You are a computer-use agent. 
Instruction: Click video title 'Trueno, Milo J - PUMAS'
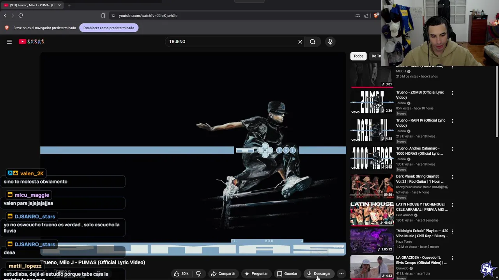[93, 262]
